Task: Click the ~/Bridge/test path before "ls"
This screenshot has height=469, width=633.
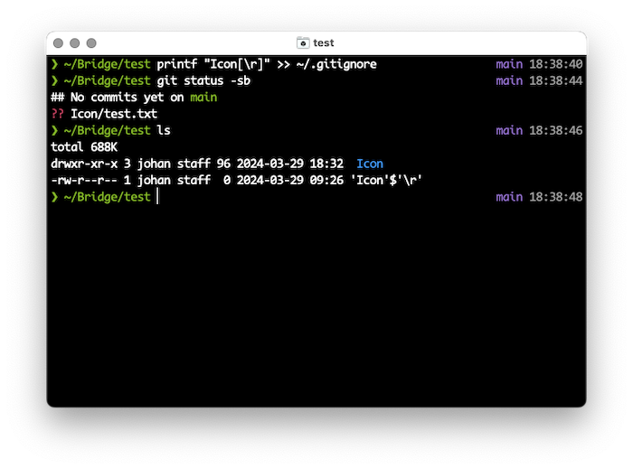Action: pos(107,130)
